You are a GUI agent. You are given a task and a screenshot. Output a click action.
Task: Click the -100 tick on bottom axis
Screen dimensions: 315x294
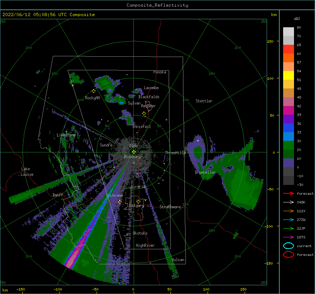click(58, 289)
